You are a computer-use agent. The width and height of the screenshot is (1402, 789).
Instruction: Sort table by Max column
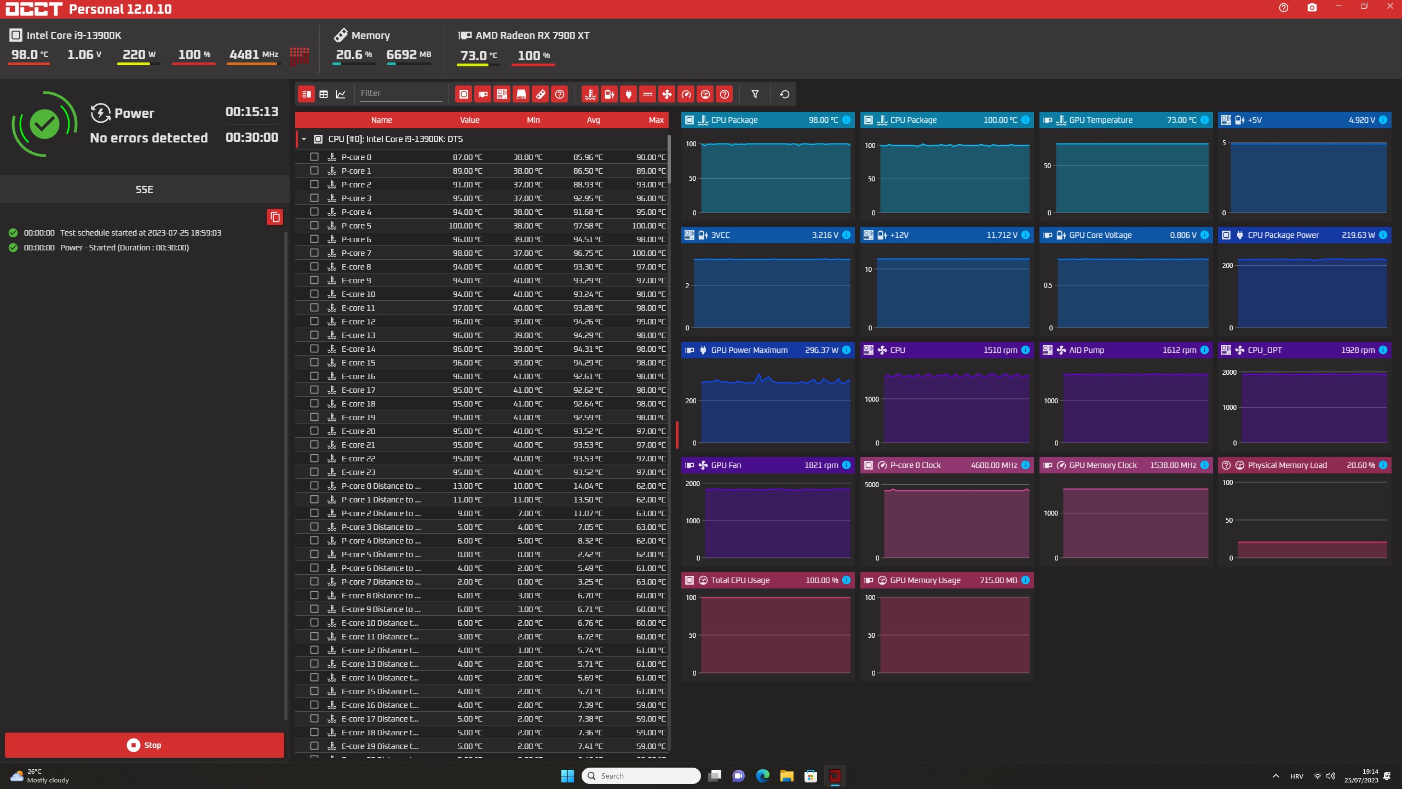(656, 120)
